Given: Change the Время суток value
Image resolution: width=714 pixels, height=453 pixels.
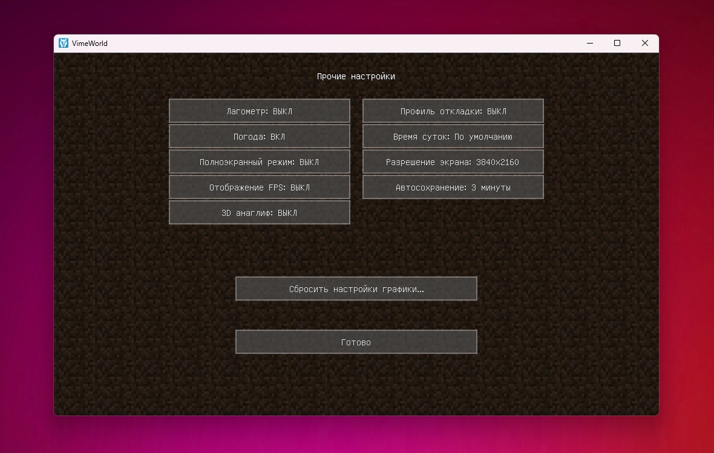Looking at the screenshot, I should [x=453, y=137].
